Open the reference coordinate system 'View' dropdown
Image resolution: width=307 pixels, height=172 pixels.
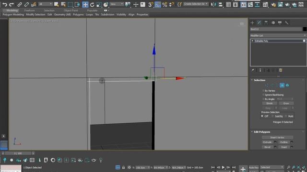click(x=117, y=4)
